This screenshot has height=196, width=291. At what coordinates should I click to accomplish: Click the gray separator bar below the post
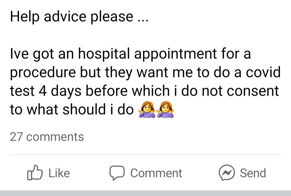145,193
